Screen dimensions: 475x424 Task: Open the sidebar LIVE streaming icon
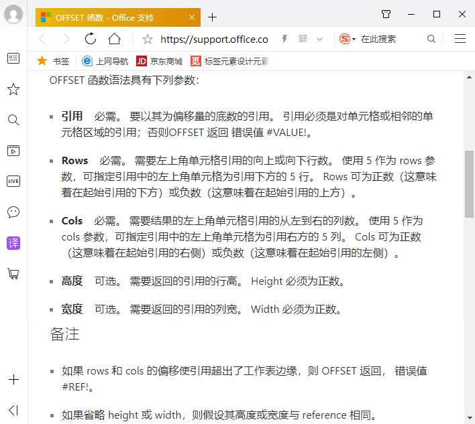13,181
